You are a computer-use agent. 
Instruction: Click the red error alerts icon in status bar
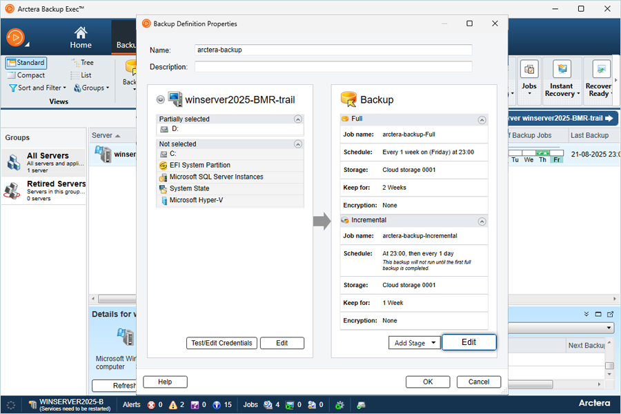pos(151,405)
